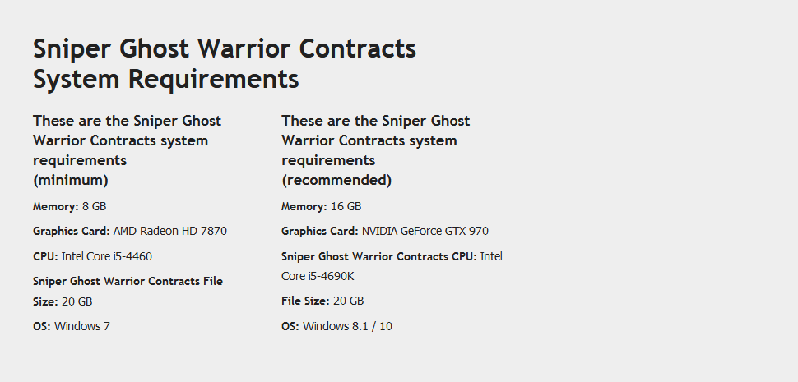Click the OS label above Windows 8.1
The image size is (798, 382).
coord(290,326)
